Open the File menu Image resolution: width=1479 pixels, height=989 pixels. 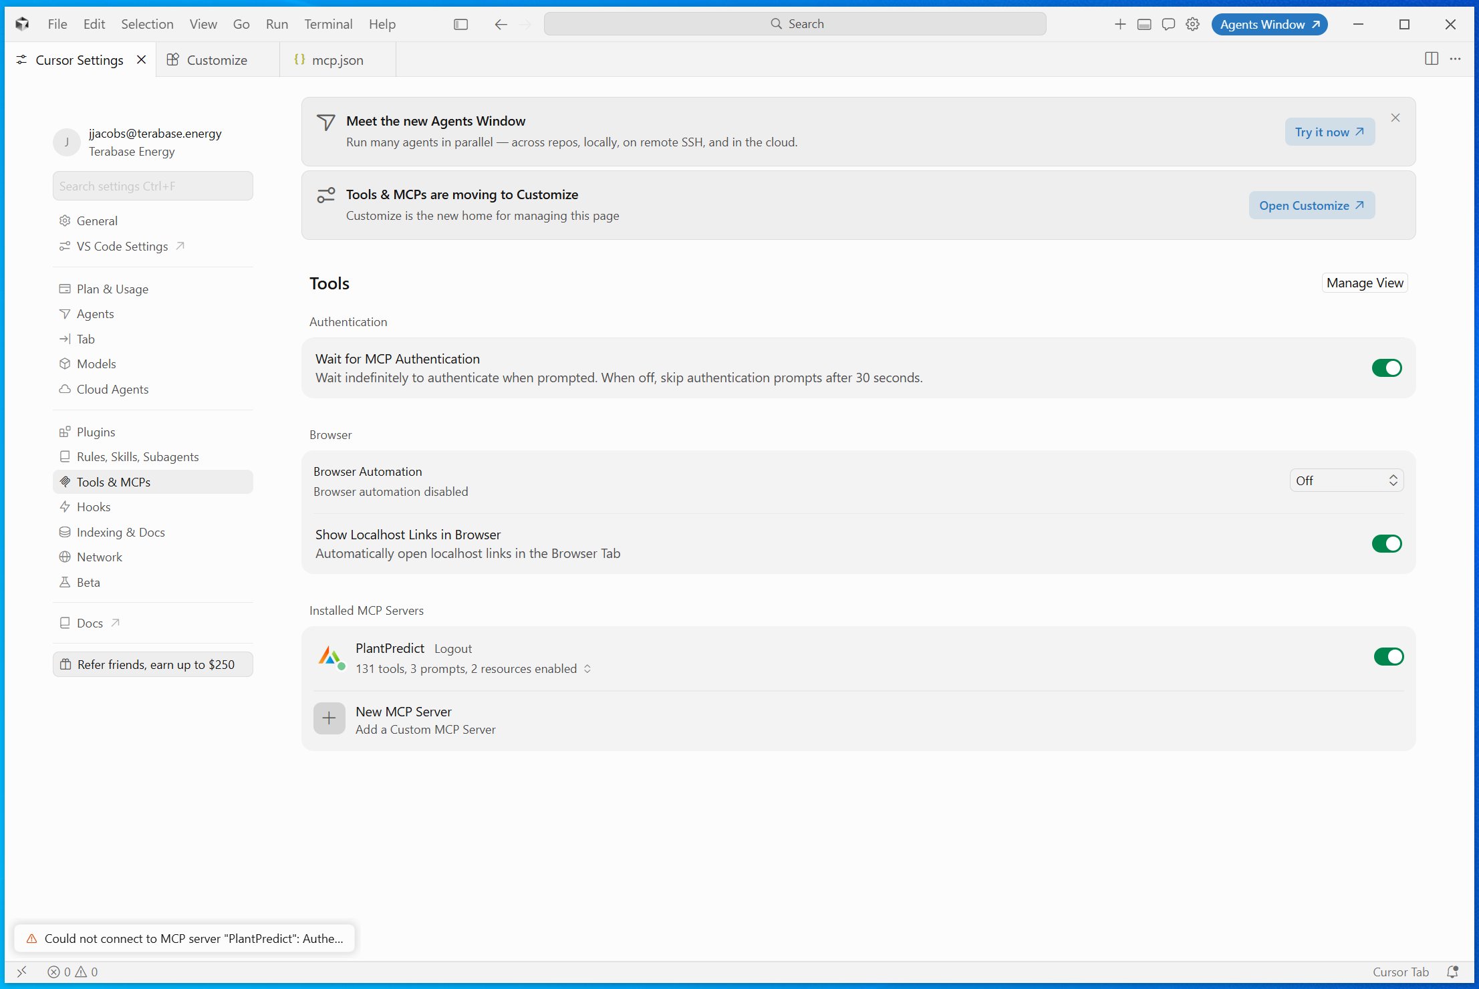57,24
